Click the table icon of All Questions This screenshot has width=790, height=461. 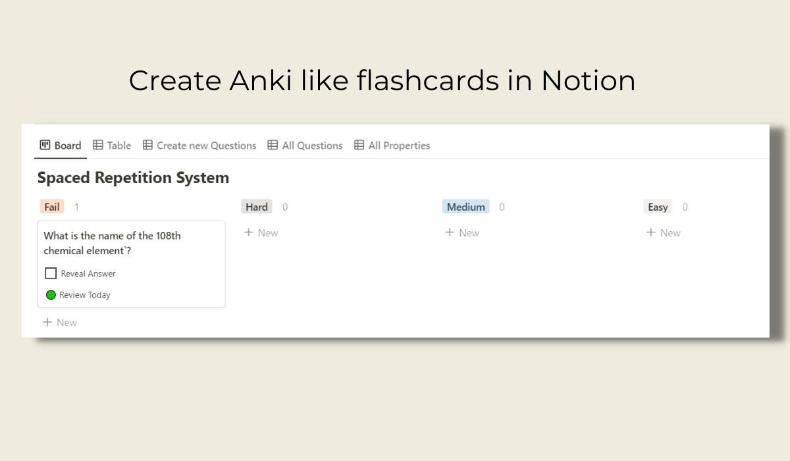[x=273, y=146]
